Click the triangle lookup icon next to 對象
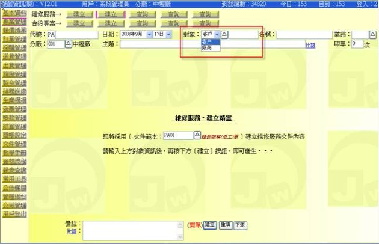 click(225, 35)
